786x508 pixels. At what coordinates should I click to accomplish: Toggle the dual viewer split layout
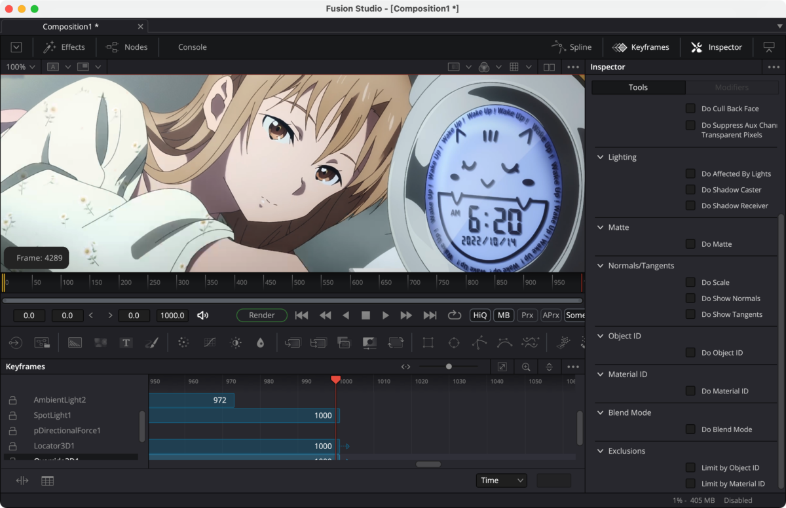[x=550, y=67]
